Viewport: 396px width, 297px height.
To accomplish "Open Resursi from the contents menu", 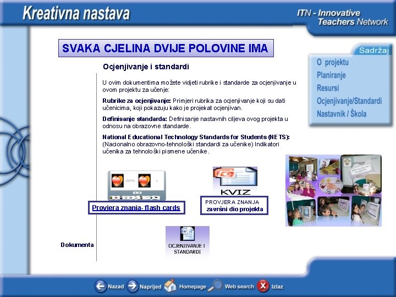I will pos(328,88).
